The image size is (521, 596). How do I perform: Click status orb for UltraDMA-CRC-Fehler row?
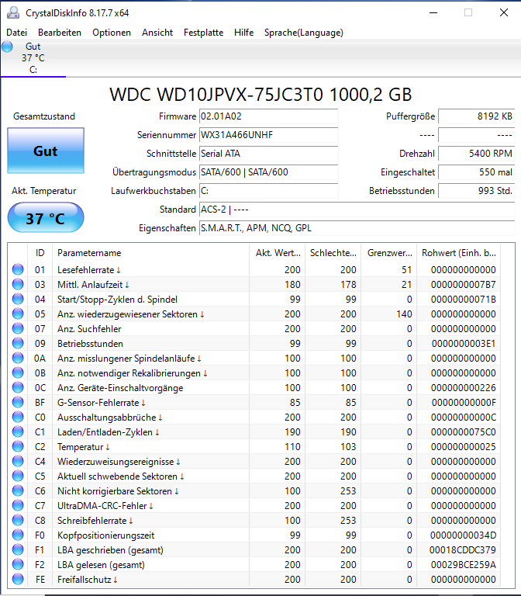(x=18, y=505)
